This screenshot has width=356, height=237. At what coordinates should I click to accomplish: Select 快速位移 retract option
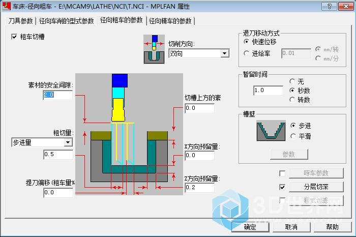[x=246, y=42]
